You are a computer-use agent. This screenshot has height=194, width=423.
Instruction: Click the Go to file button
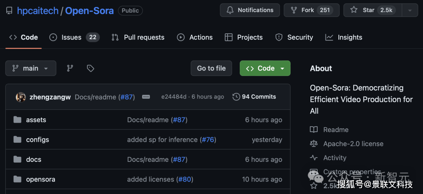211,68
